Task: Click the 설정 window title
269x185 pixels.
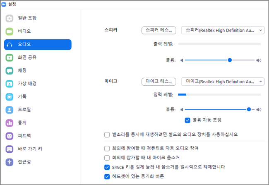Action: [x=12, y=4]
